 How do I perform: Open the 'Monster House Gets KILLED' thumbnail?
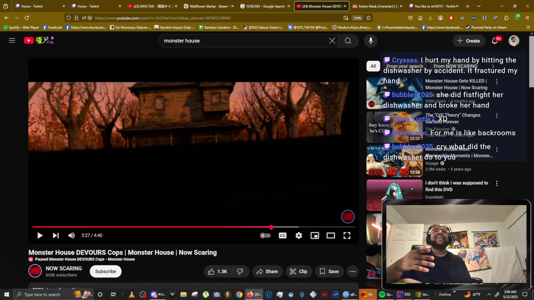pyautogui.click(x=394, y=93)
